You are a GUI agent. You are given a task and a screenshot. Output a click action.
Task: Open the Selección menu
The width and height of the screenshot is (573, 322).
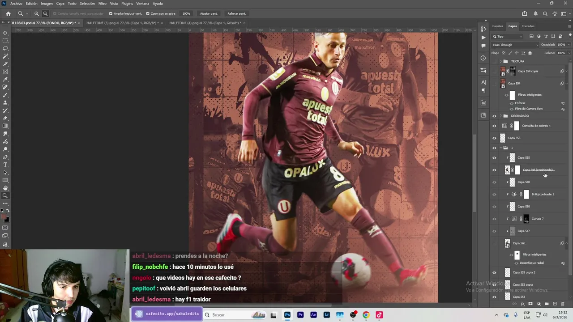[87, 4]
